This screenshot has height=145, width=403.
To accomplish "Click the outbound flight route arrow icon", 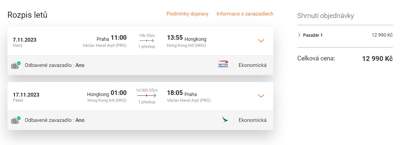I will 147,41.
